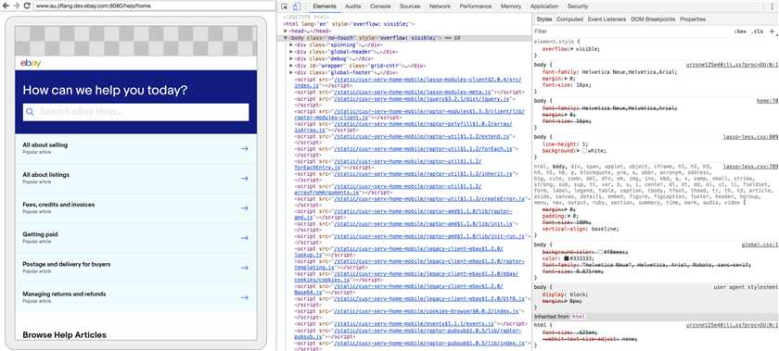
Task: Click the eBay logo on the help page
Action: pyautogui.click(x=31, y=63)
